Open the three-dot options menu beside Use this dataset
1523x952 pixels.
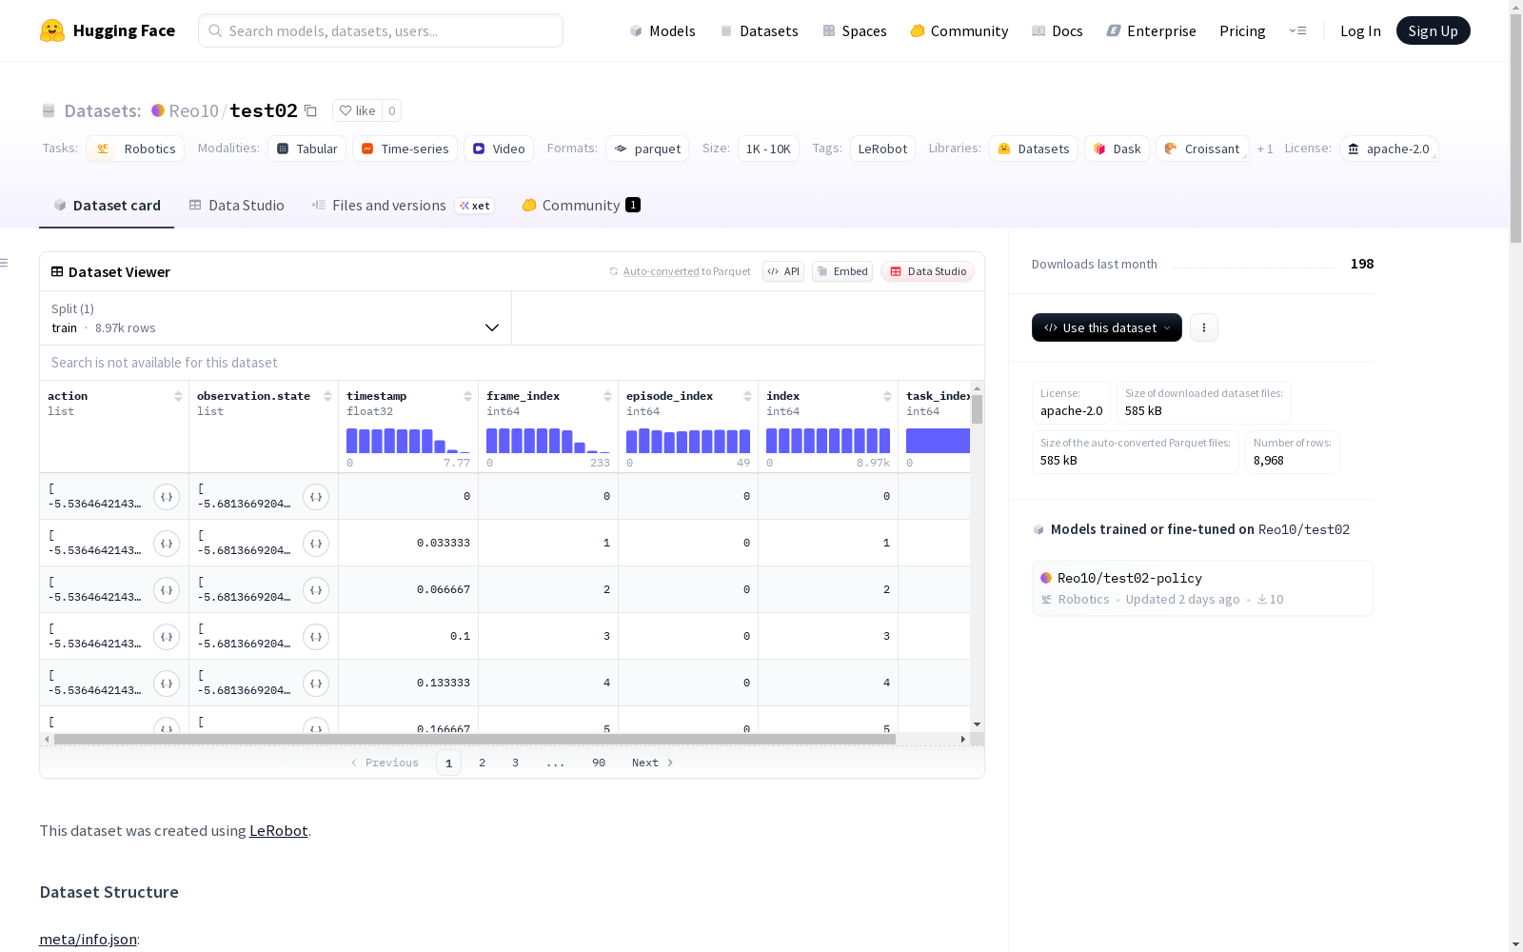click(1204, 327)
